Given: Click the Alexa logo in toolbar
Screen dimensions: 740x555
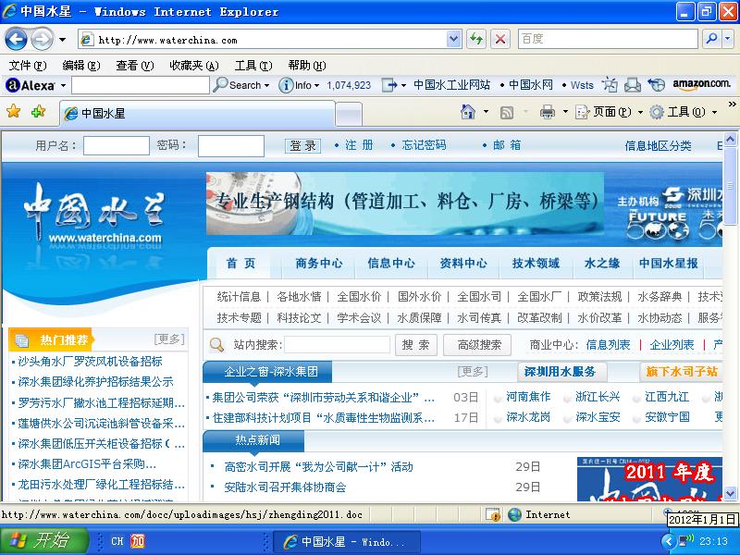Looking at the screenshot, I should (31, 85).
